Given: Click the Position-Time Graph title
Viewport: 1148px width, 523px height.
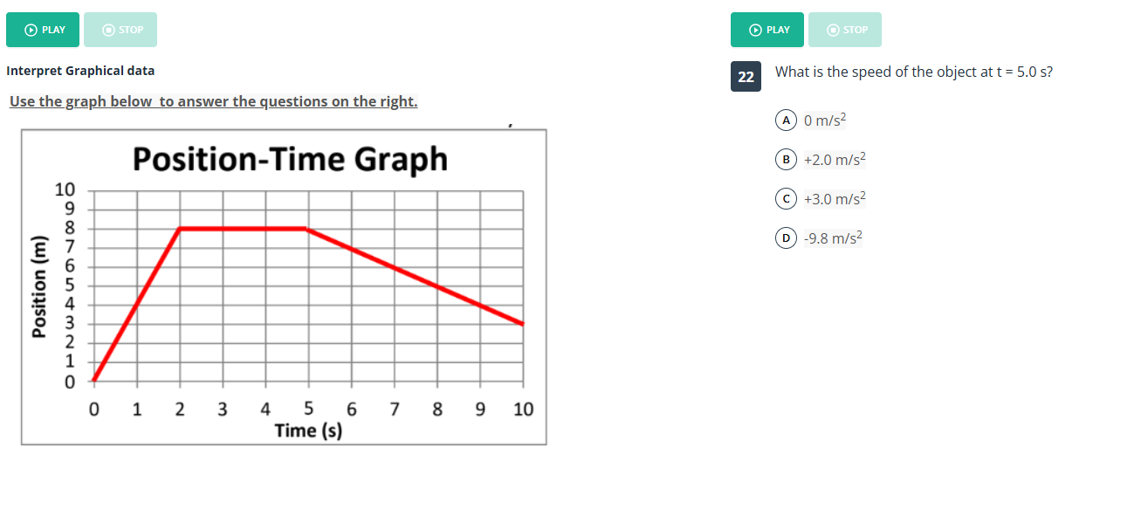Looking at the screenshot, I should click(290, 160).
